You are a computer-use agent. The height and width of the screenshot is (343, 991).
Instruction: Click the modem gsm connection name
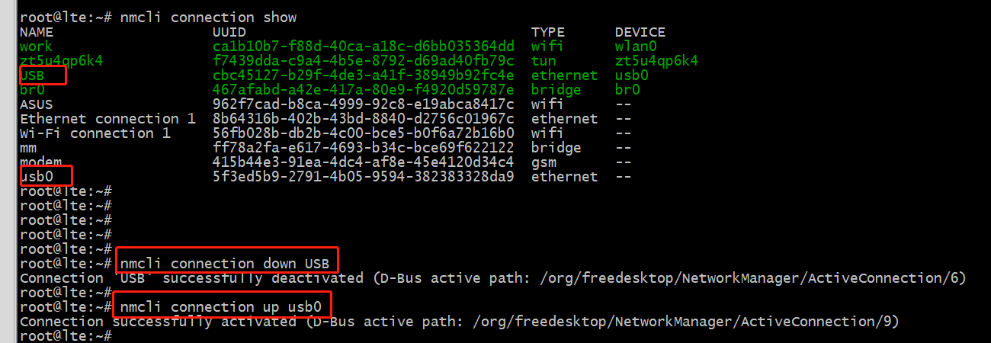pos(40,162)
